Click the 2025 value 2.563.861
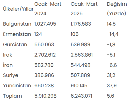This screenshot has width=130, height=102. pyautogui.click(x=82, y=55)
